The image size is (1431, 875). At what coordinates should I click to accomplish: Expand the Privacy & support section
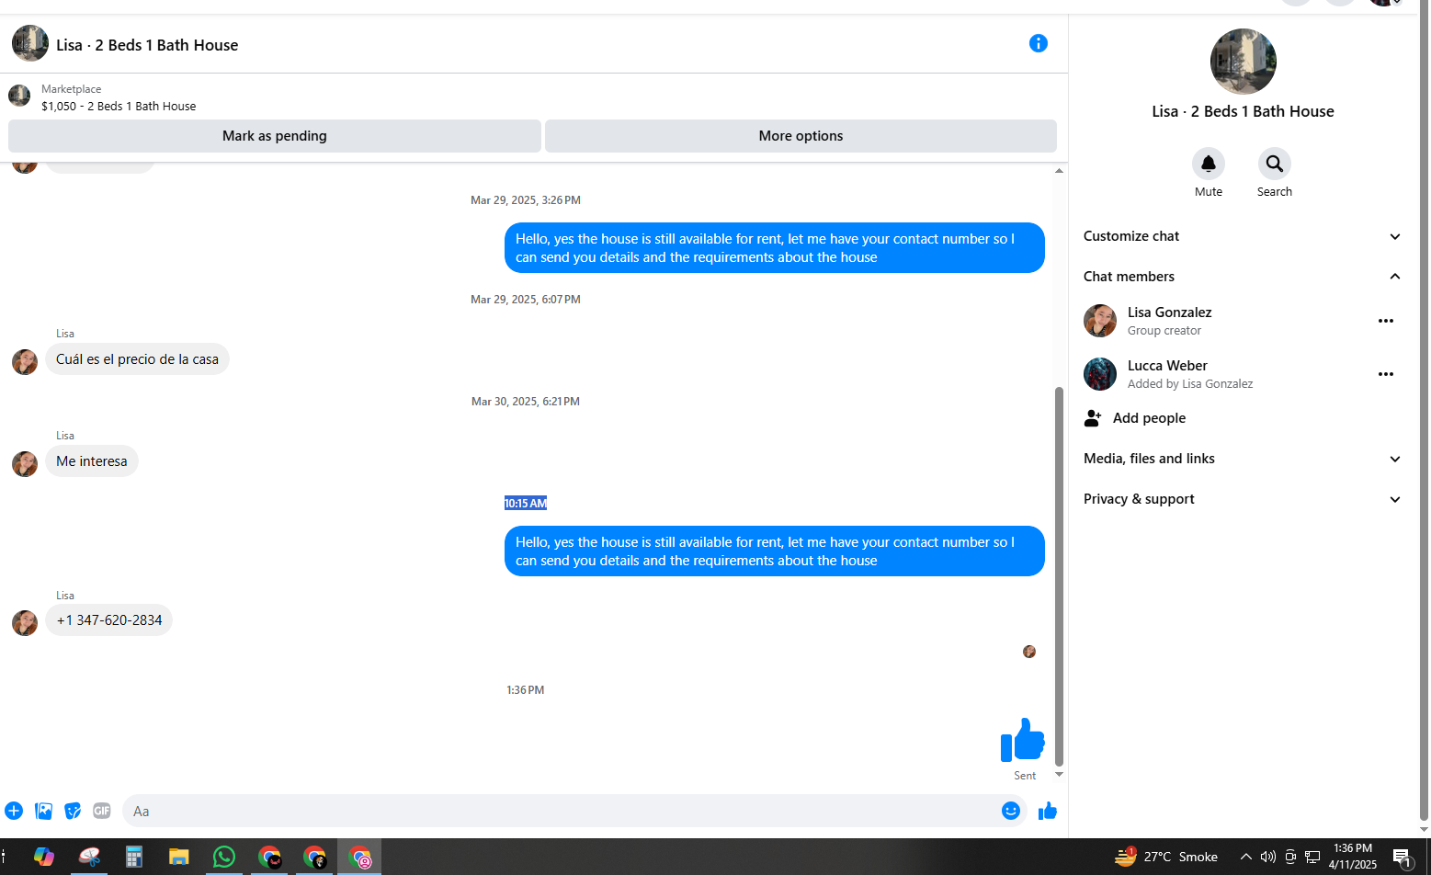pyautogui.click(x=1243, y=499)
